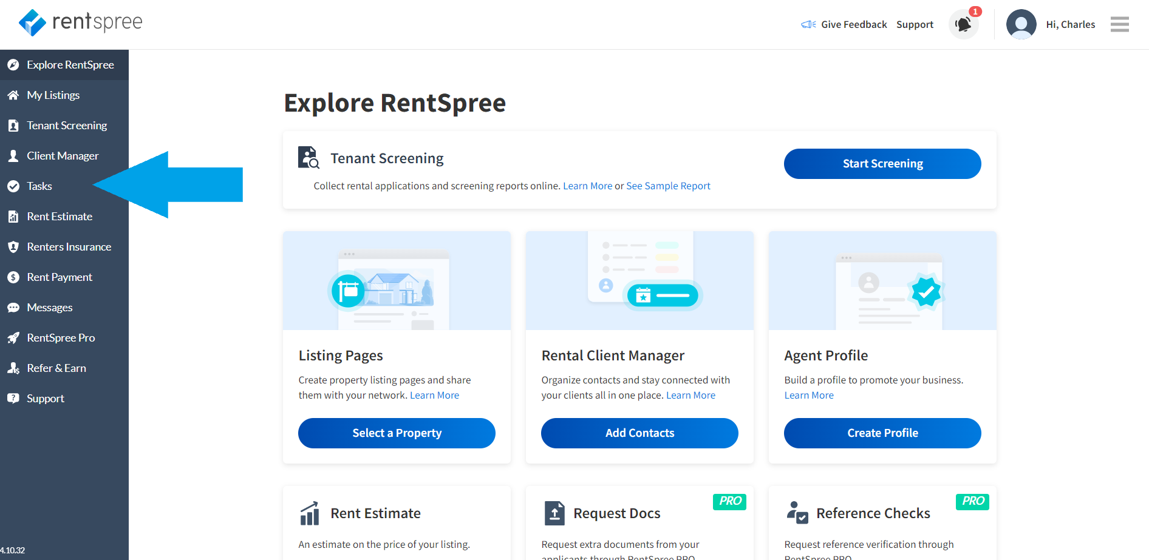1149x560 pixels.
Task: Click the Create Profile button
Action: click(x=882, y=433)
